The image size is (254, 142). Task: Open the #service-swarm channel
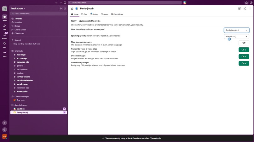click(x=38, y=77)
